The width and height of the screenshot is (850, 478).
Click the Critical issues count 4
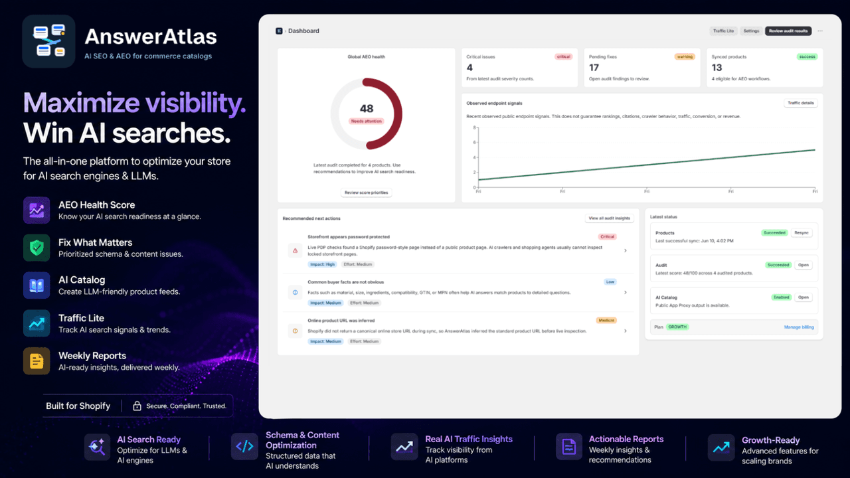(x=469, y=68)
